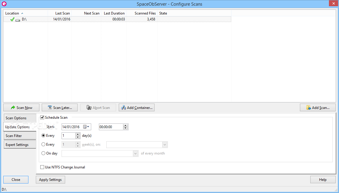This screenshot has height=193, width=339.
Task: Close the window with red X button
Action: [x=334, y=3]
